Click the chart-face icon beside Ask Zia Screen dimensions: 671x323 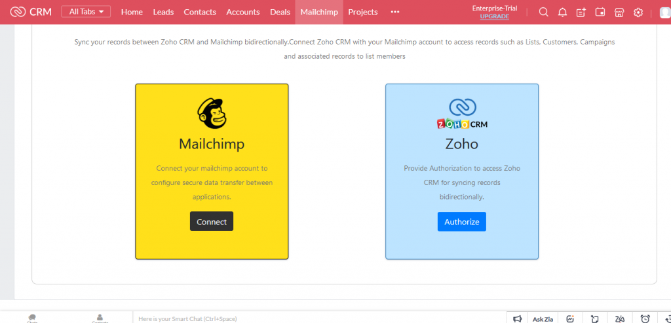[x=570, y=318]
